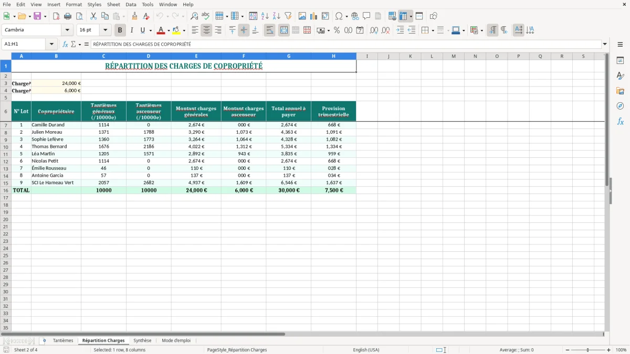Click the add new sheet button
This screenshot has width=630, height=354.
[44, 341]
